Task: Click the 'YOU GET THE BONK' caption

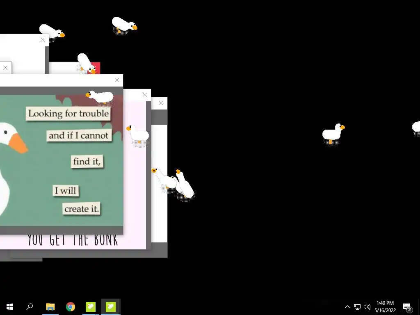Action: [73, 240]
